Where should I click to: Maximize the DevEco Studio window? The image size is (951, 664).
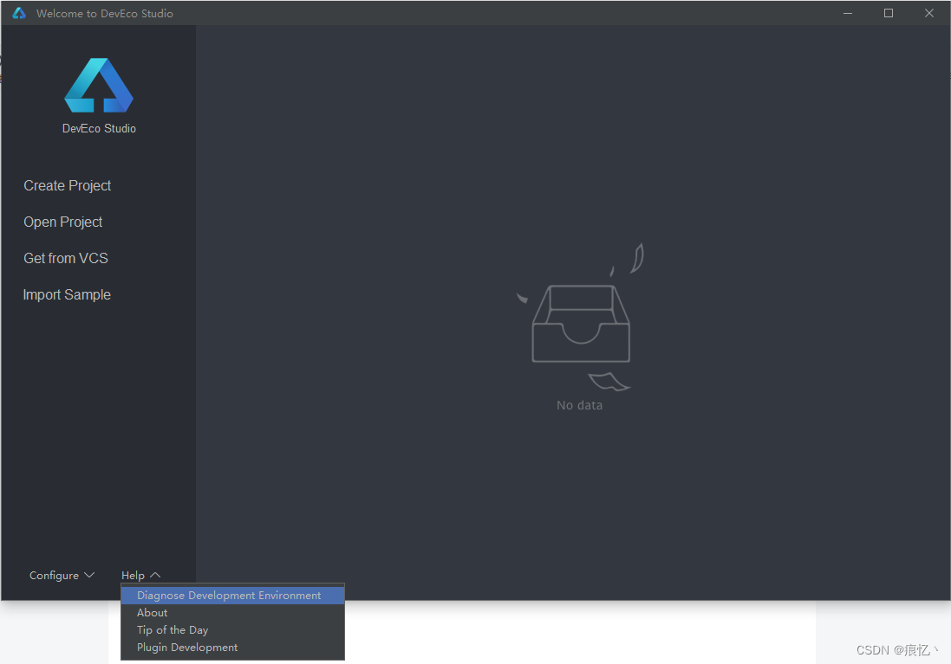pos(889,13)
